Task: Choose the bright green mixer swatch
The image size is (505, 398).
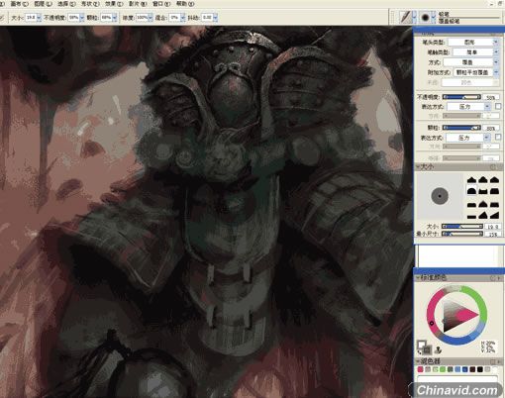Action: [x=443, y=369]
